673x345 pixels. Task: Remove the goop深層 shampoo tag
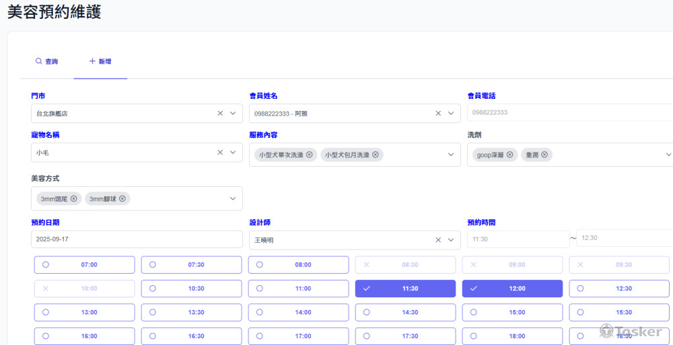(510, 155)
